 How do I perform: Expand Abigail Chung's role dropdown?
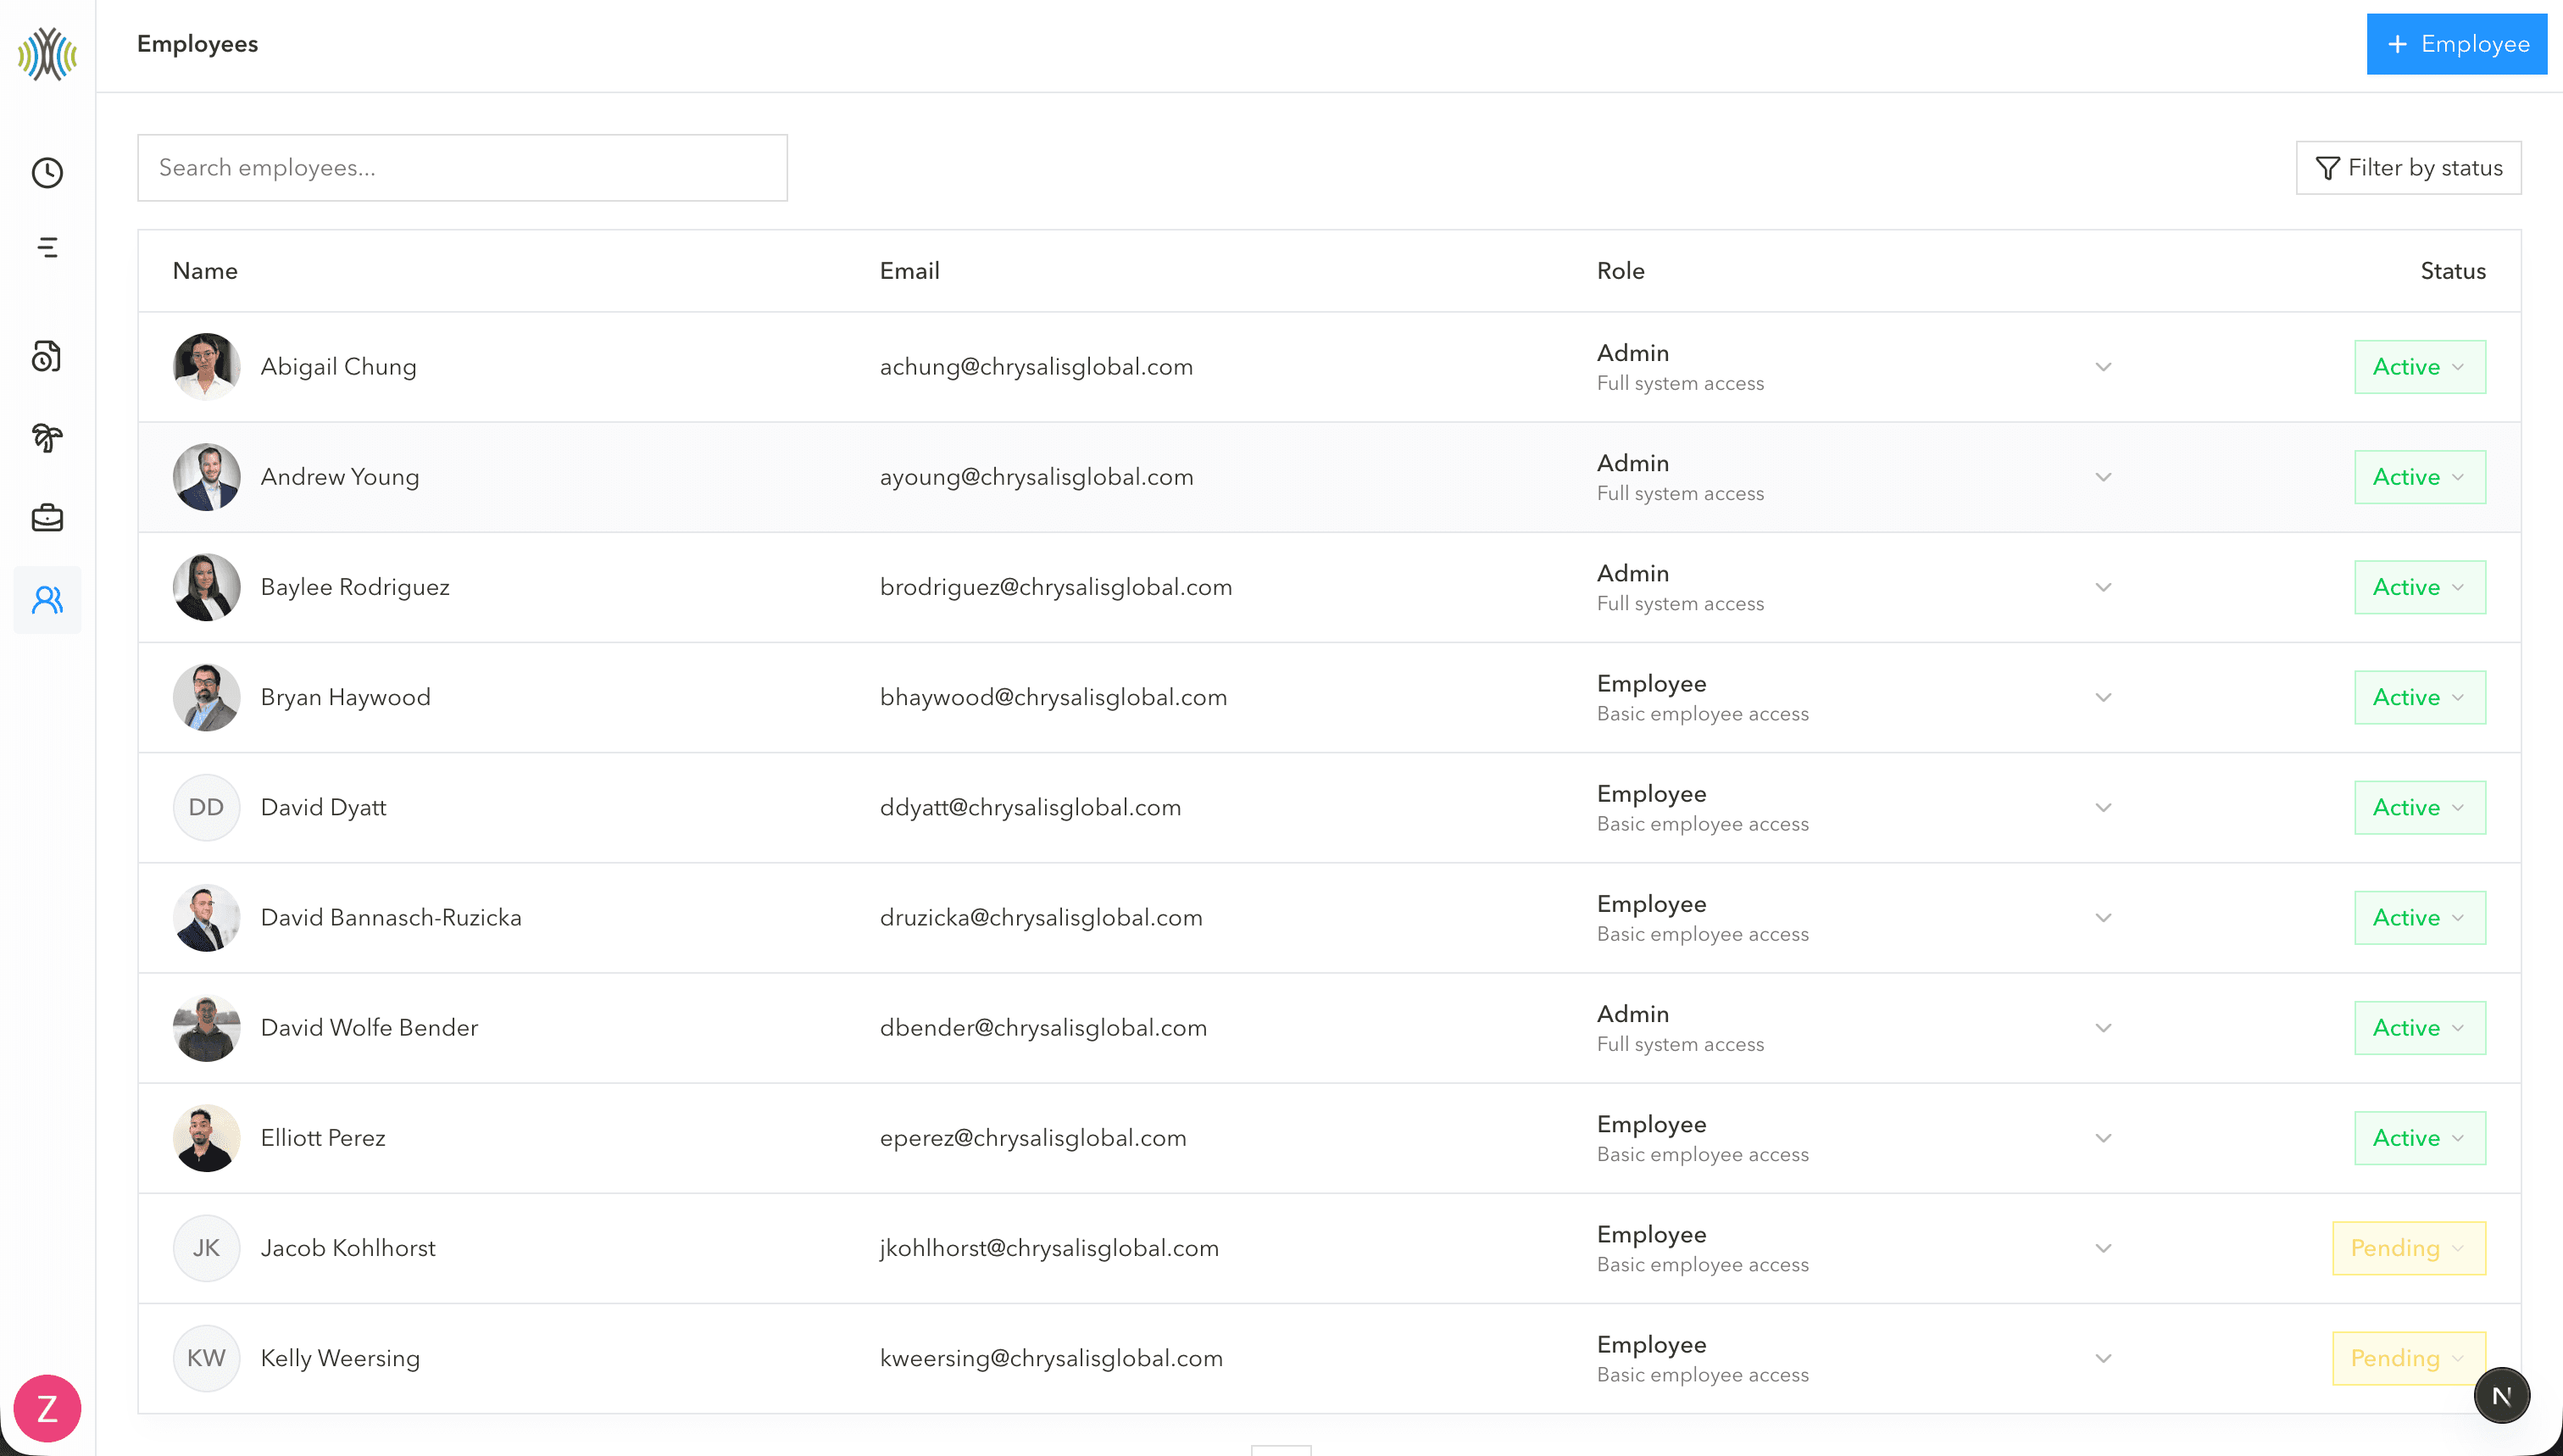pyautogui.click(x=2103, y=367)
